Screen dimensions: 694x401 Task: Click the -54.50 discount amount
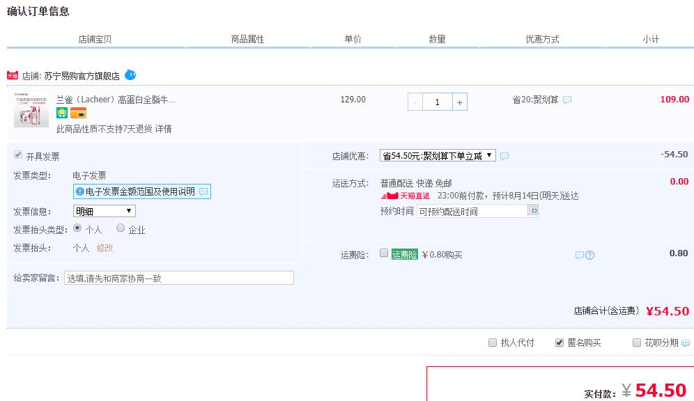674,155
